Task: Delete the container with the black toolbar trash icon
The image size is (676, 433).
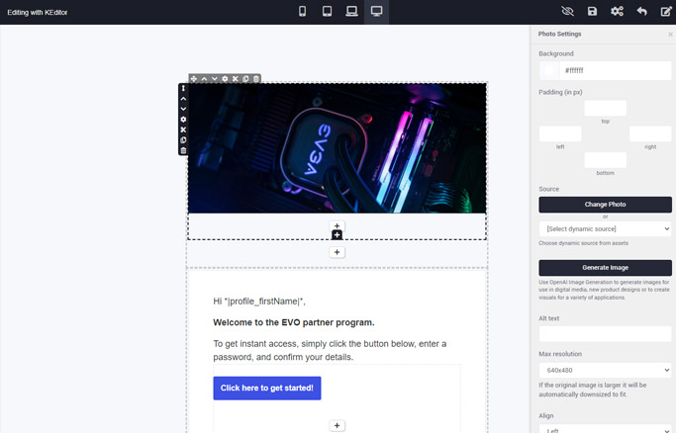Action: tap(183, 150)
